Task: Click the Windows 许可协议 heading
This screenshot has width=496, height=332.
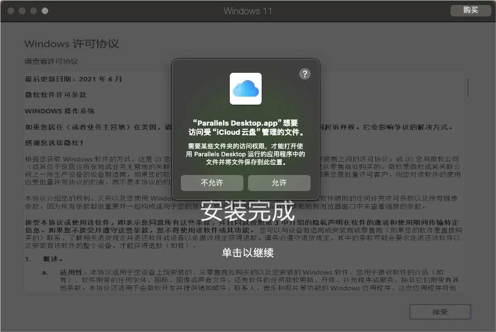Action: (x=72, y=44)
